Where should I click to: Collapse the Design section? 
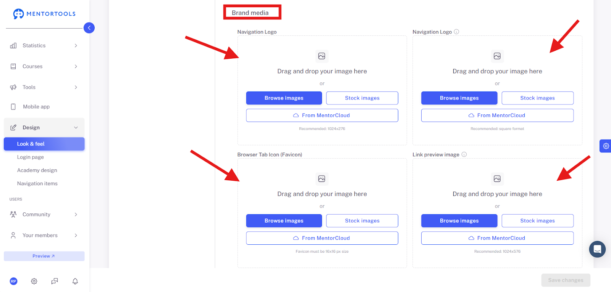[44, 127]
